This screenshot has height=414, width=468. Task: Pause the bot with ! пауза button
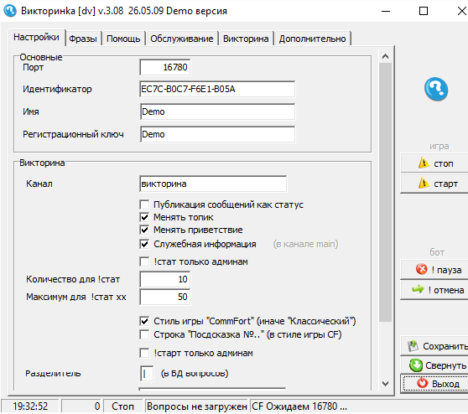coord(434,270)
